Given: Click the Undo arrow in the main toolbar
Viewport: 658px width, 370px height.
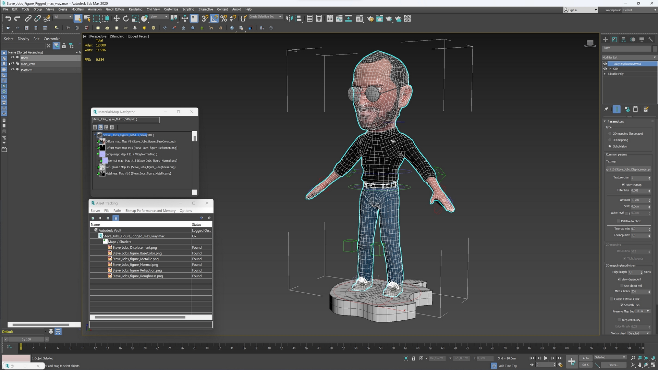Looking at the screenshot, I should [8, 18].
